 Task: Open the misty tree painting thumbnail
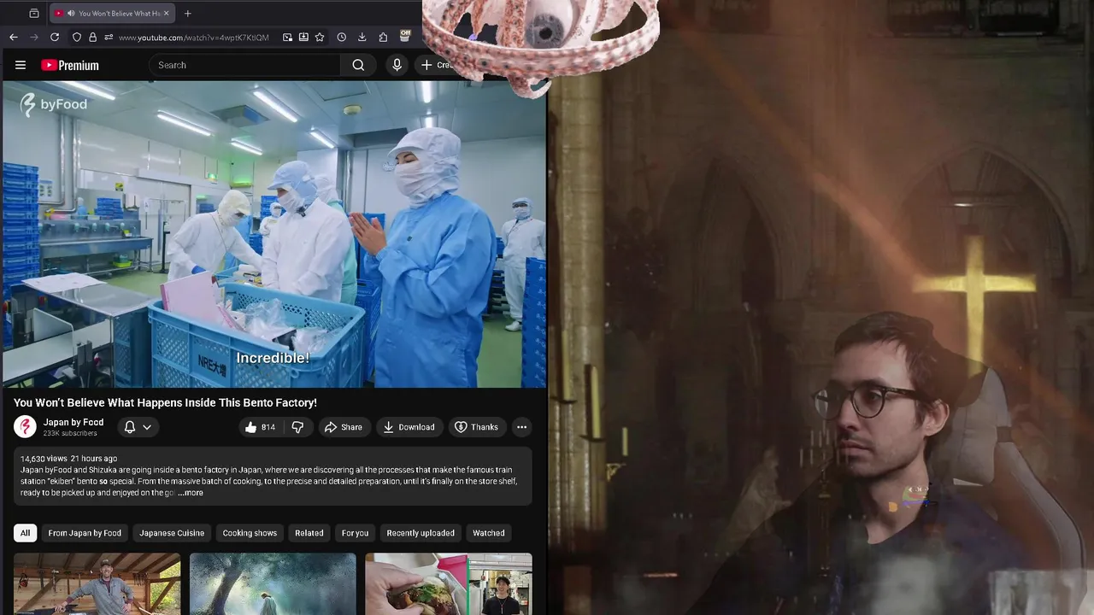273,584
